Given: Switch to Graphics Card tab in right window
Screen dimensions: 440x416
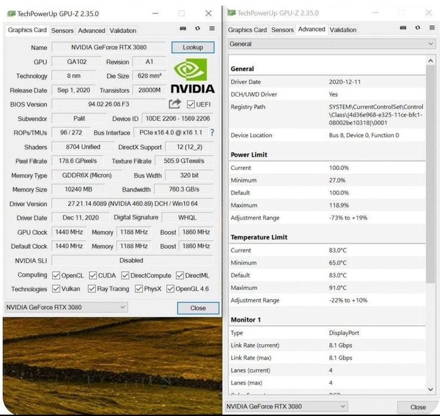Looking at the screenshot, I should coord(247,30).
